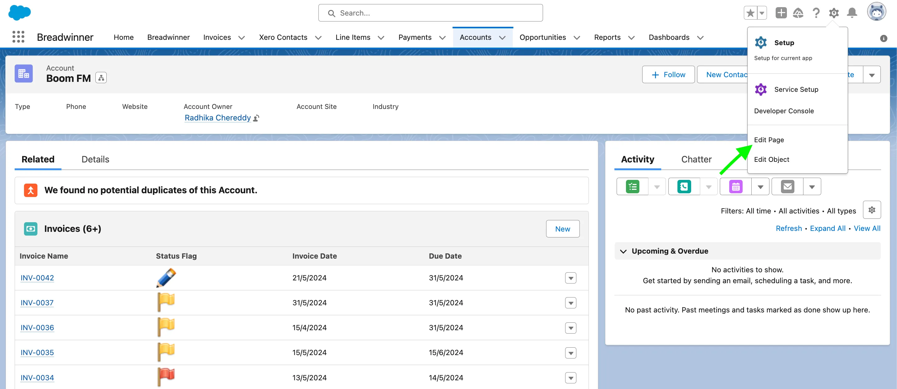
Task: Open the New Event dropdown arrow
Action: (x=760, y=186)
